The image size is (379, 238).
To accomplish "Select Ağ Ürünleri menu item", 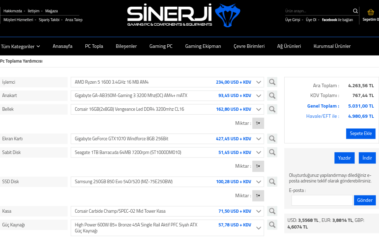I will [x=289, y=46].
